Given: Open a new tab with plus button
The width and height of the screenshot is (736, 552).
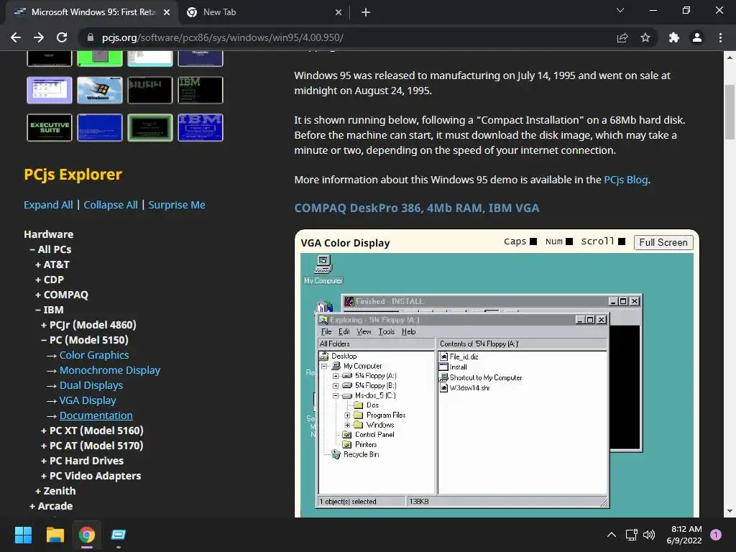Looking at the screenshot, I should (366, 12).
